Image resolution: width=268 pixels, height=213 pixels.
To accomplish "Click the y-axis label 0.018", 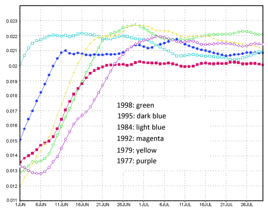I will (x=12, y=96).
